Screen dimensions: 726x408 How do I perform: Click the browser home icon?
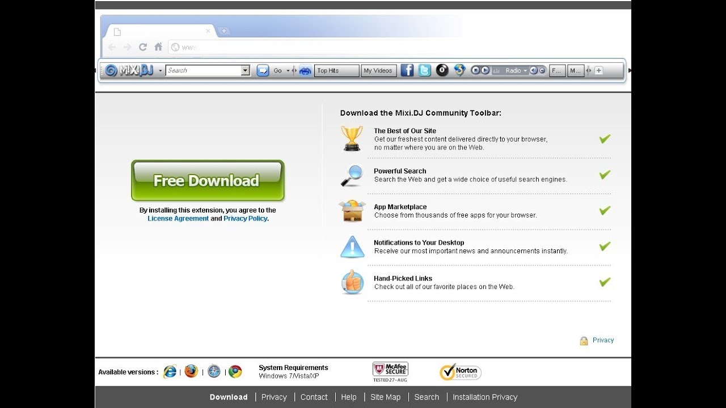(158, 47)
